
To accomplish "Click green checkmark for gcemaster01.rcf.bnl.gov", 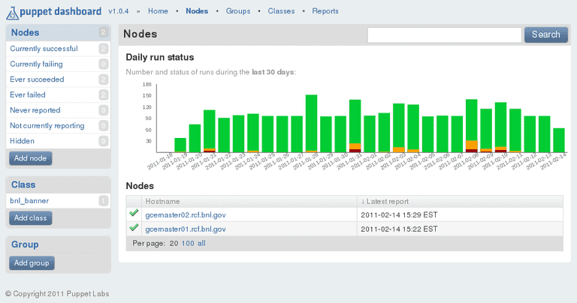I will pos(134,228).
